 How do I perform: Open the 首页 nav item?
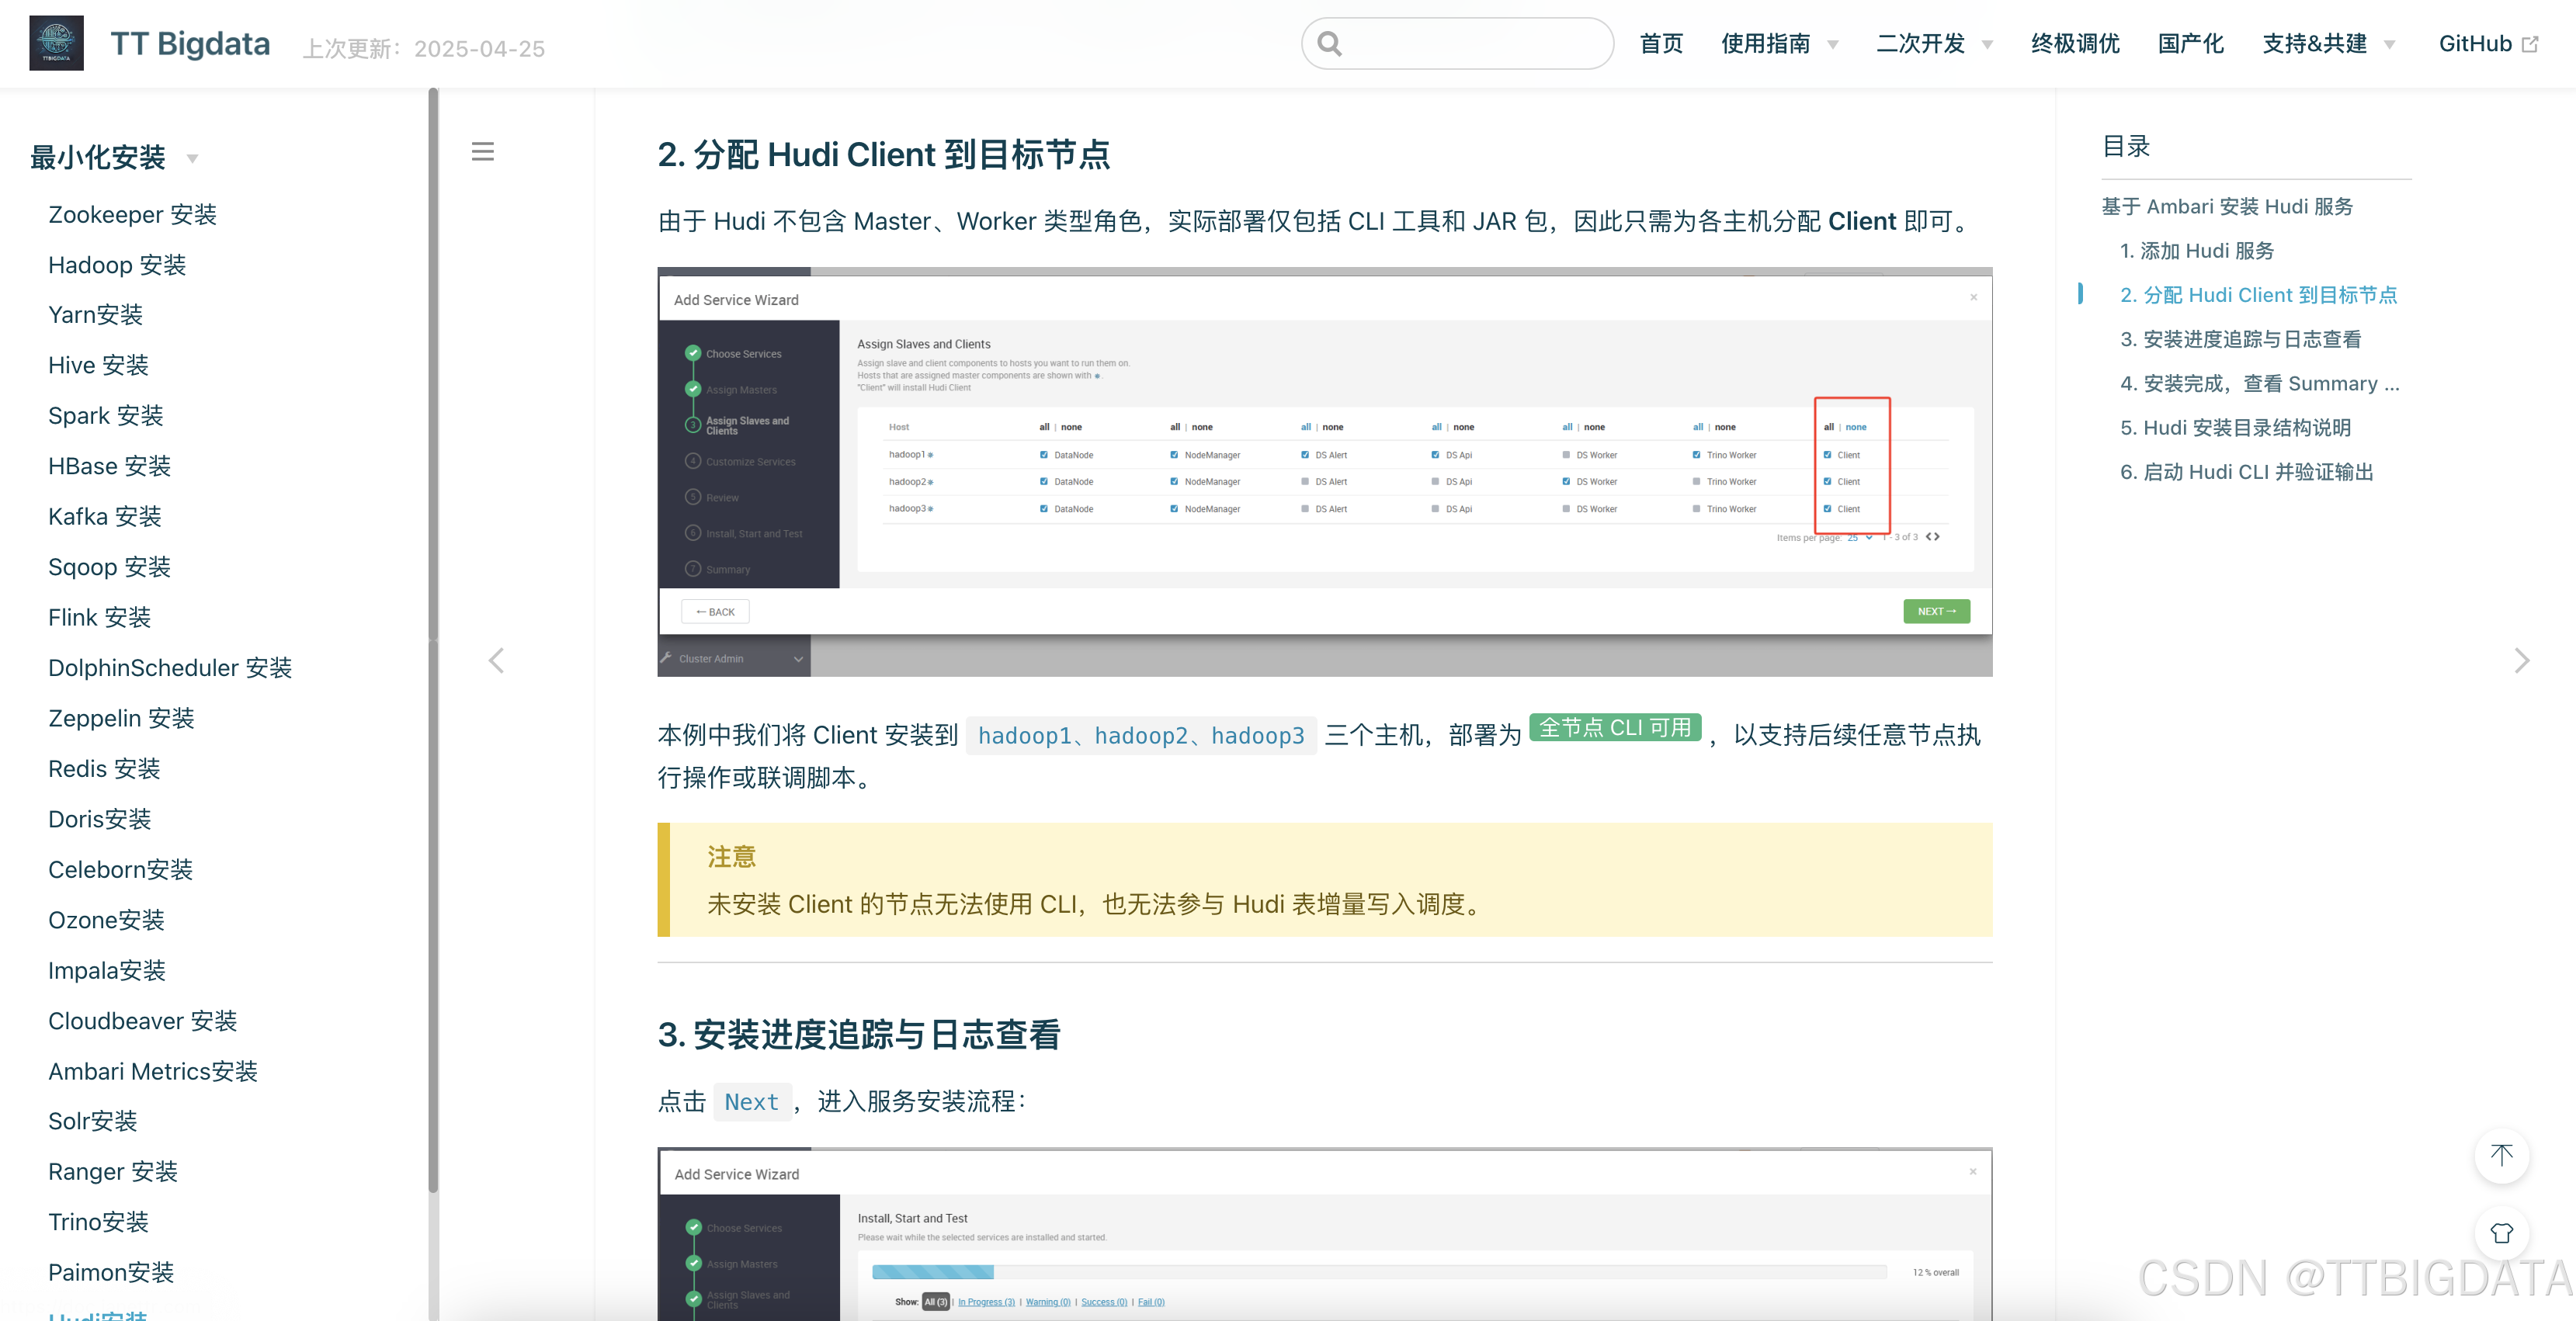pos(1661,44)
